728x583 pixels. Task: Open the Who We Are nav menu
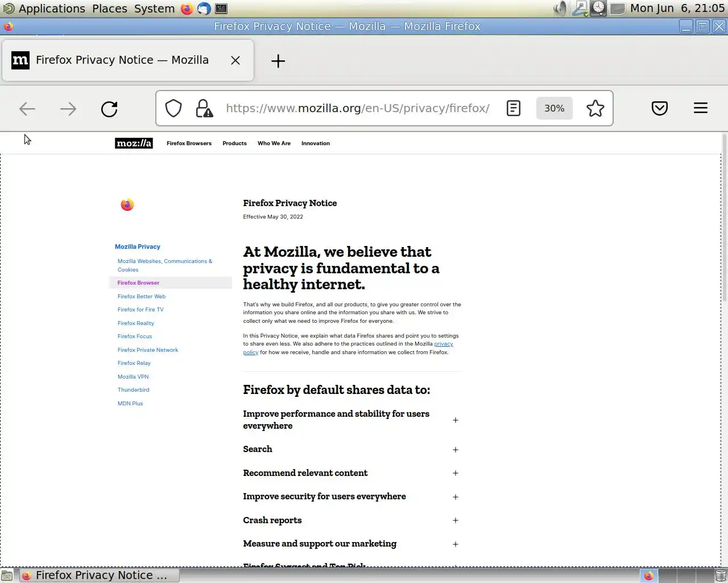click(x=274, y=143)
